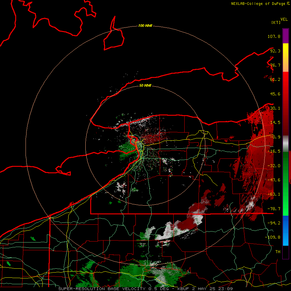Viewport: 291px width, 291px height.
Task: Click the blue color bar segment
Action: point(286,231)
